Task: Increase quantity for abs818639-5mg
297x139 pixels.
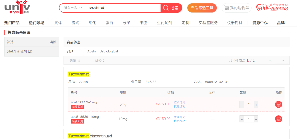Action: coord(256,104)
